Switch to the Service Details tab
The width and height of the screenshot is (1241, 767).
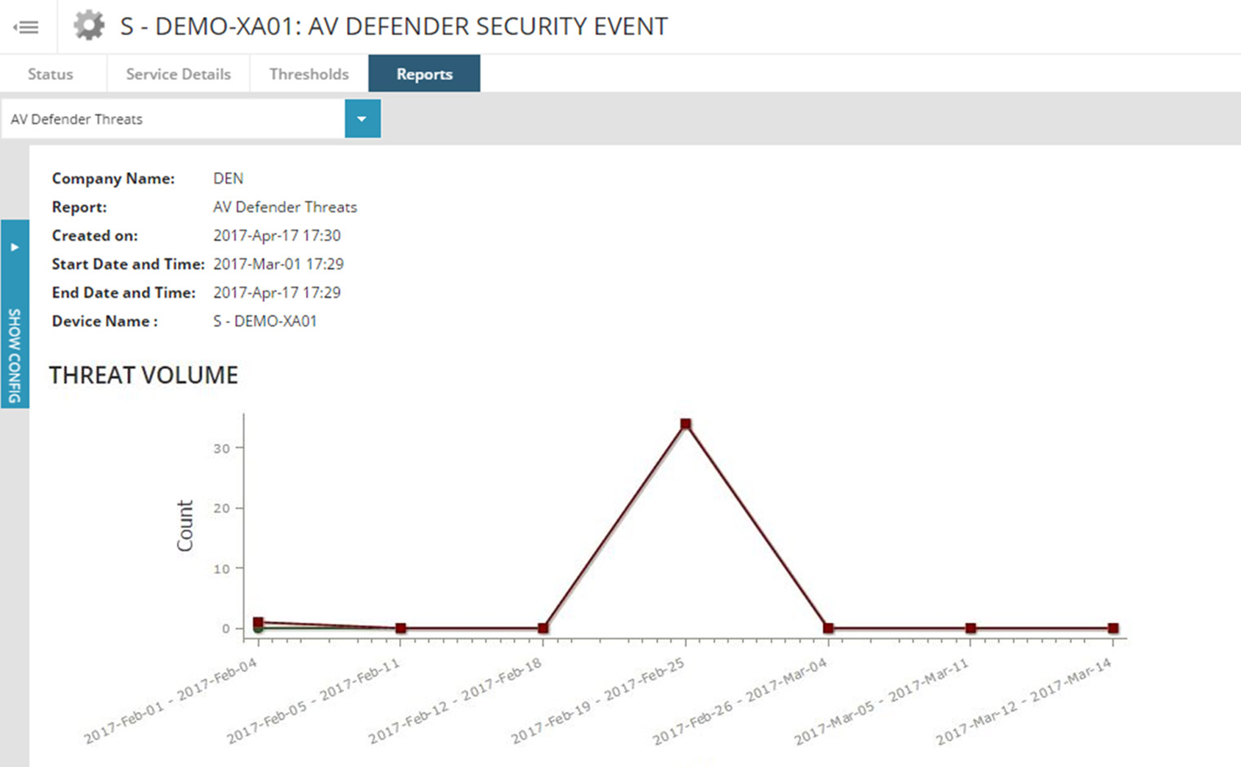click(177, 73)
